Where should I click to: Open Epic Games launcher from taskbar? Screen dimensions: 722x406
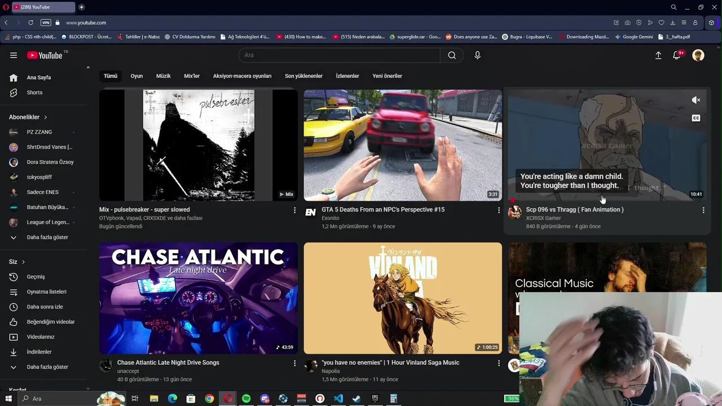coord(375,399)
